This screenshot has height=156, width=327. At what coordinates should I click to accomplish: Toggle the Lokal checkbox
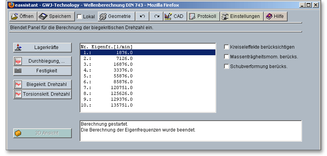click(80, 17)
